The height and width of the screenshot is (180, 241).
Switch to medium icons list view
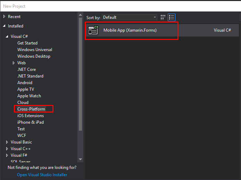[x=172, y=17]
